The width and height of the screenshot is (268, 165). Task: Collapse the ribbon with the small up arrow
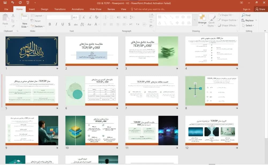tap(265, 31)
